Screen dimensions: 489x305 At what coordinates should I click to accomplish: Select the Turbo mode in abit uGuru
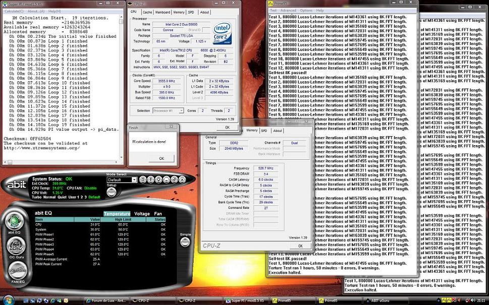pos(37,197)
